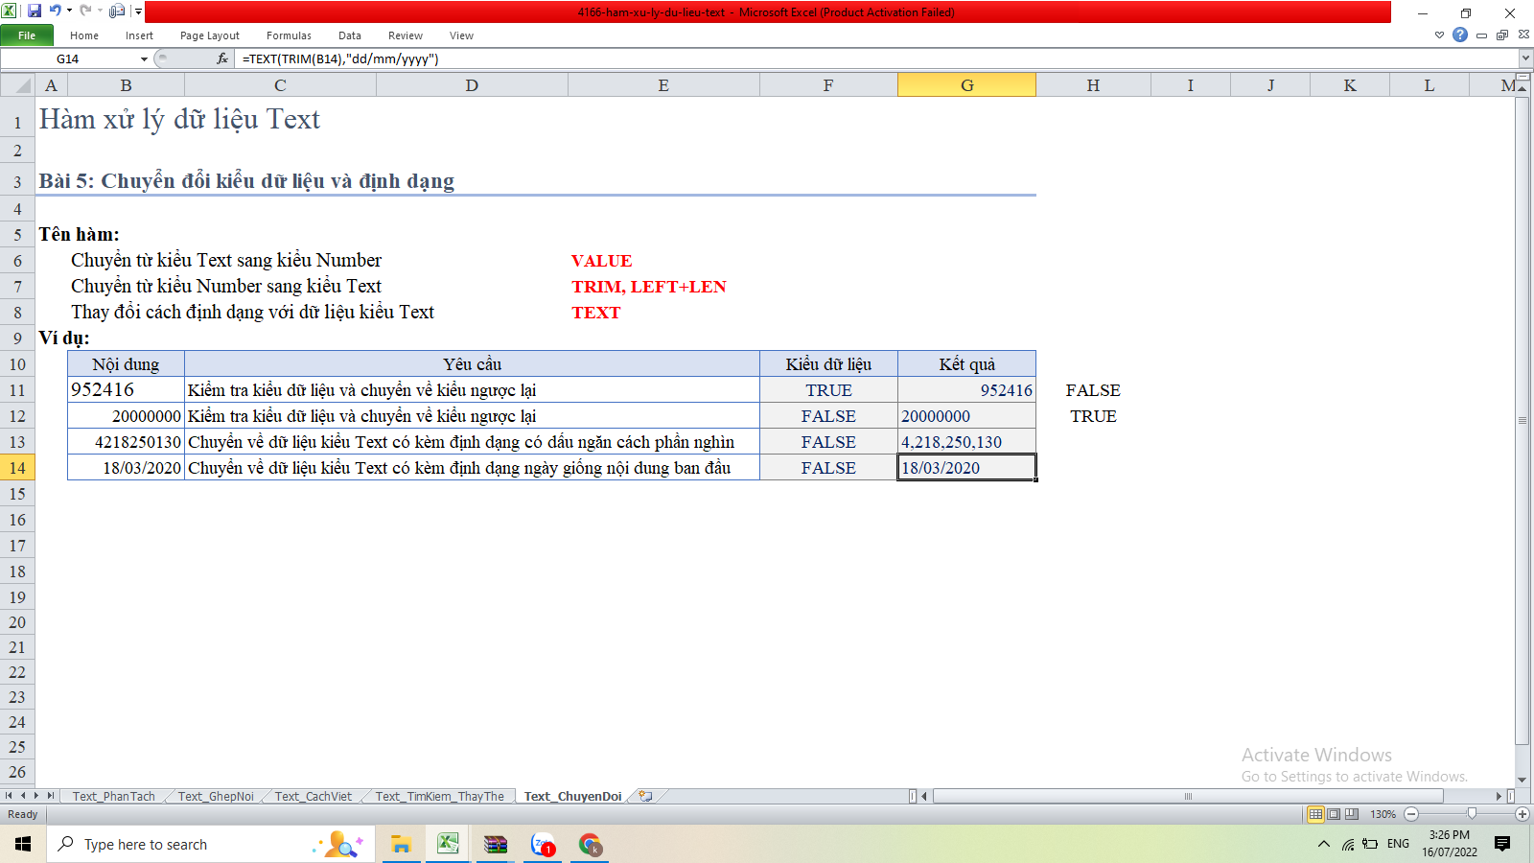Screen dimensions: 1534x863
Task: Save the workbook from the Quick Access Toolbar
Action: (35, 12)
